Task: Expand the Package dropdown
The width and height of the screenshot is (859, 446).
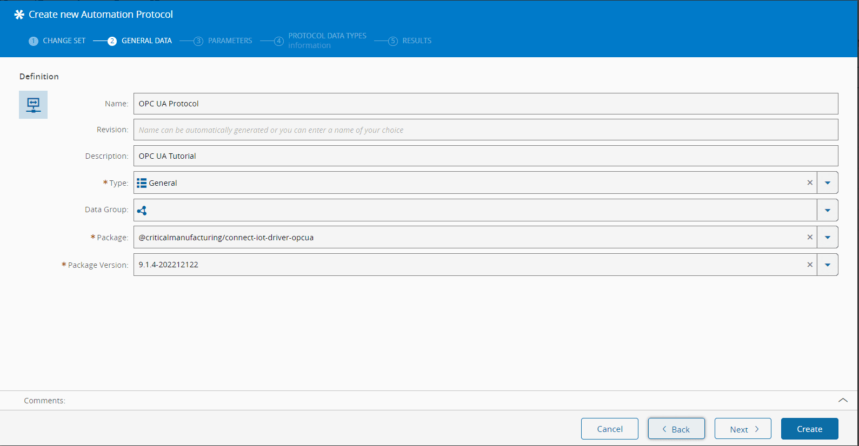Action: (x=827, y=238)
